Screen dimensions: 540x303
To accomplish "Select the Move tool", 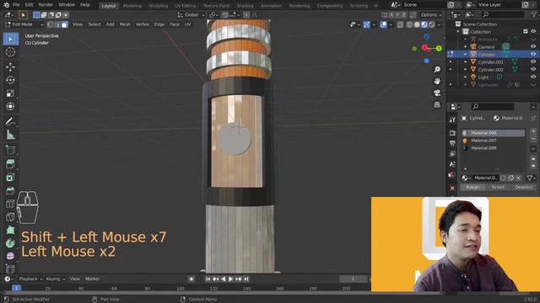I will point(10,66).
